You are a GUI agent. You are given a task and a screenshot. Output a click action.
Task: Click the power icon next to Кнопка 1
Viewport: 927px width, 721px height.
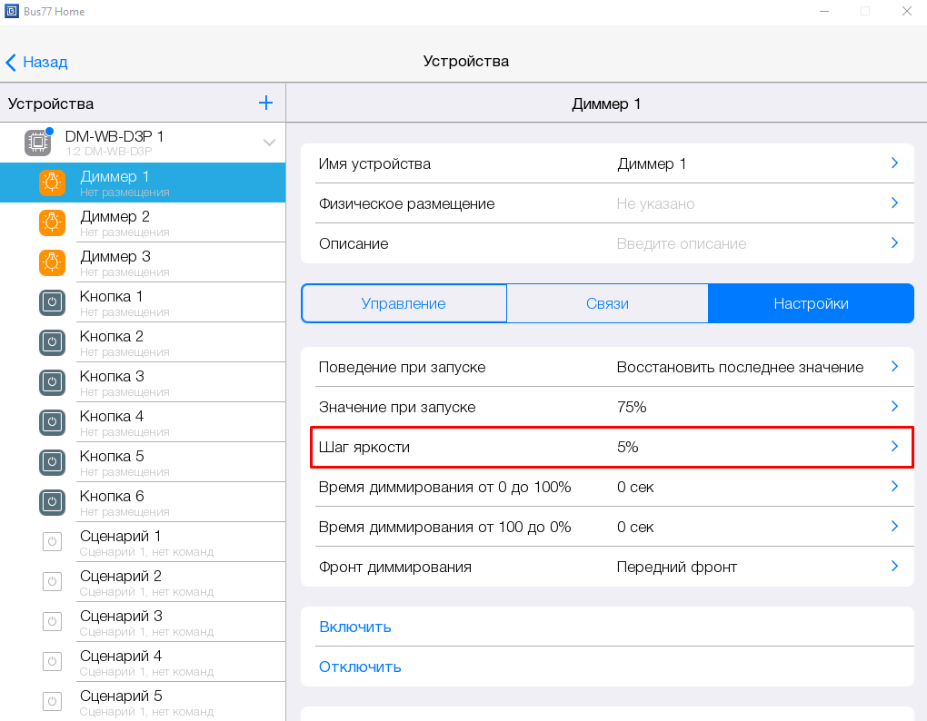(x=52, y=302)
